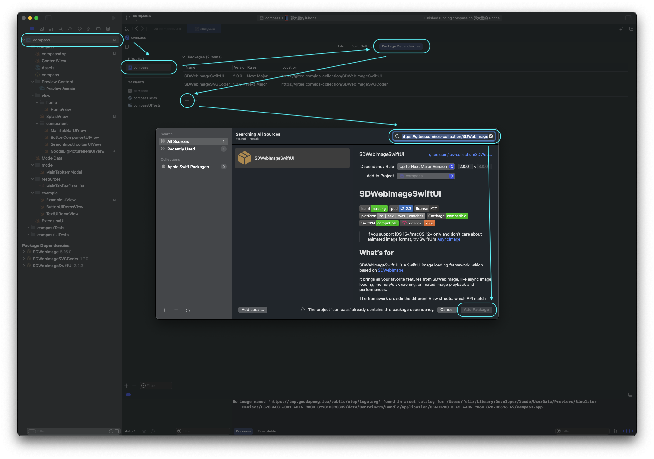Viewport: 654px width, 459px height.
Task: Open the Breakpoint navigator icon
Action: tap(98, 29)
